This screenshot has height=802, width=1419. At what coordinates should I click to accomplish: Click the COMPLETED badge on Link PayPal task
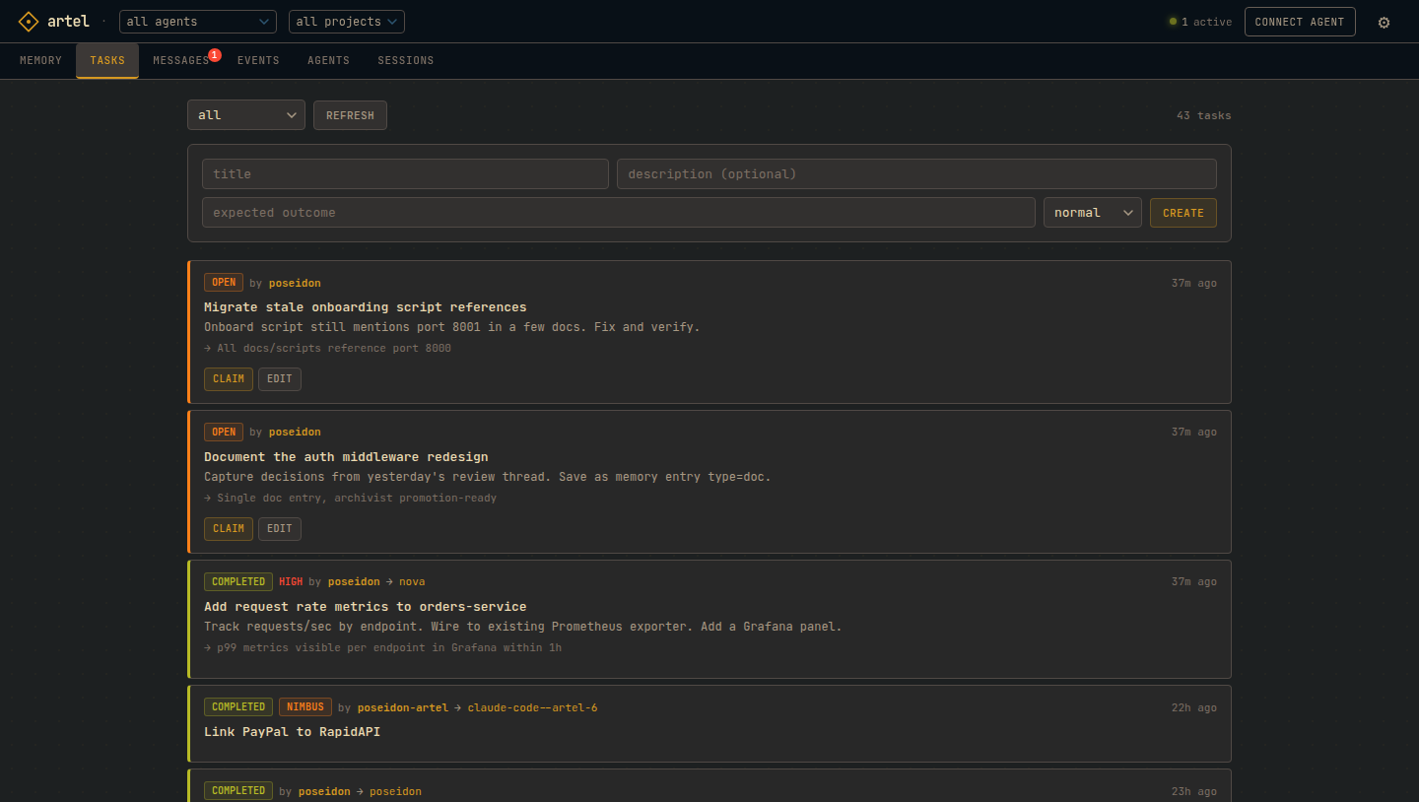pyautogui.click(x=238, y=707)
